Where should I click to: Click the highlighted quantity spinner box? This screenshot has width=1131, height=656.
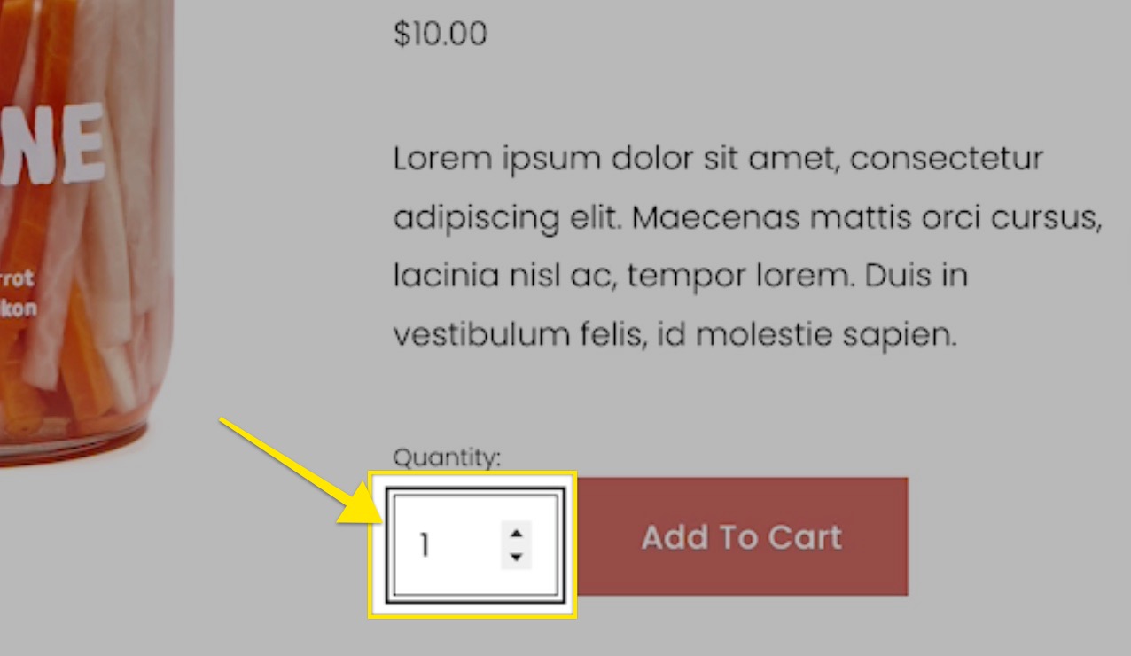(472, 544)
